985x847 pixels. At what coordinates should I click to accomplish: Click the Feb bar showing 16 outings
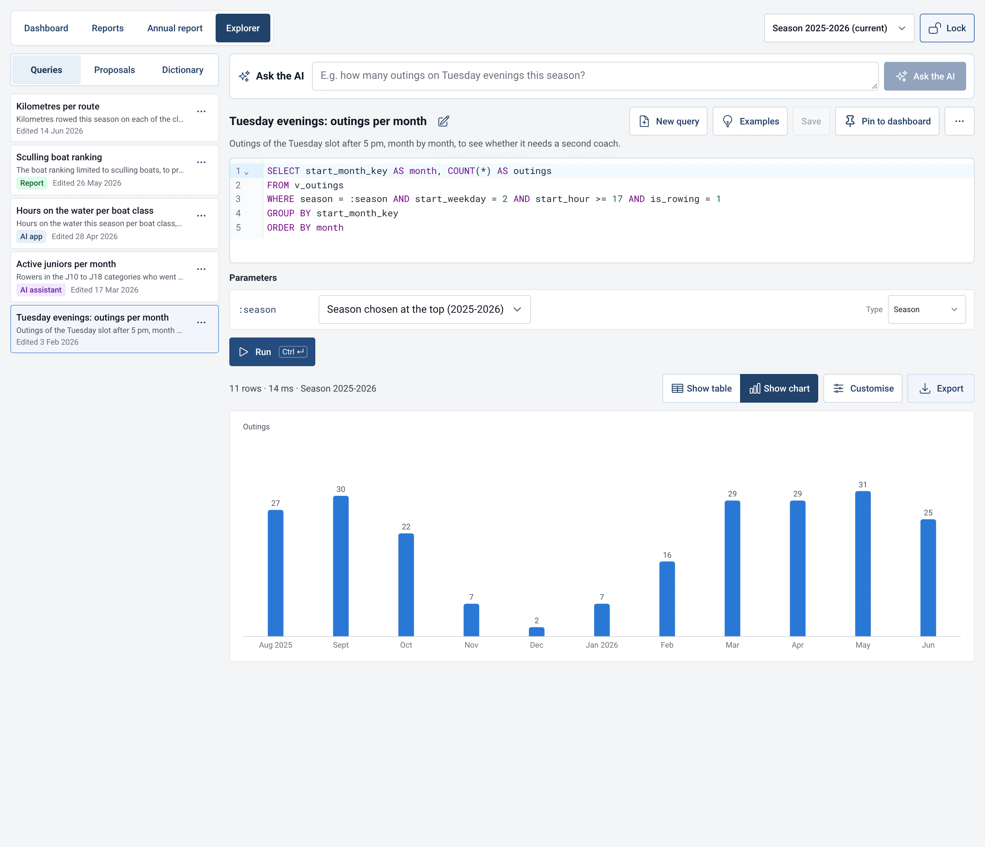pos(667,599)
